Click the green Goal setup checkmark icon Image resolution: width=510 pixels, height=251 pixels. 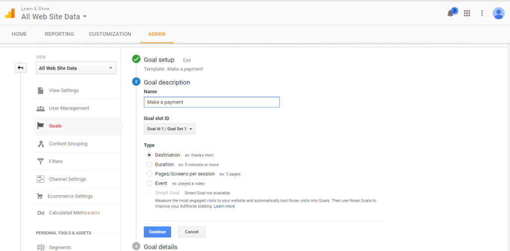(x=136, y=59)
